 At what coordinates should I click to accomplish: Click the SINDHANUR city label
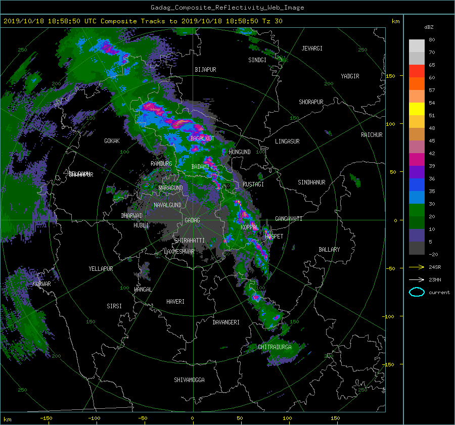[x=311, y=182]
